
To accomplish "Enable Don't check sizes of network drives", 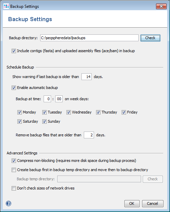I will click(14, 188).
